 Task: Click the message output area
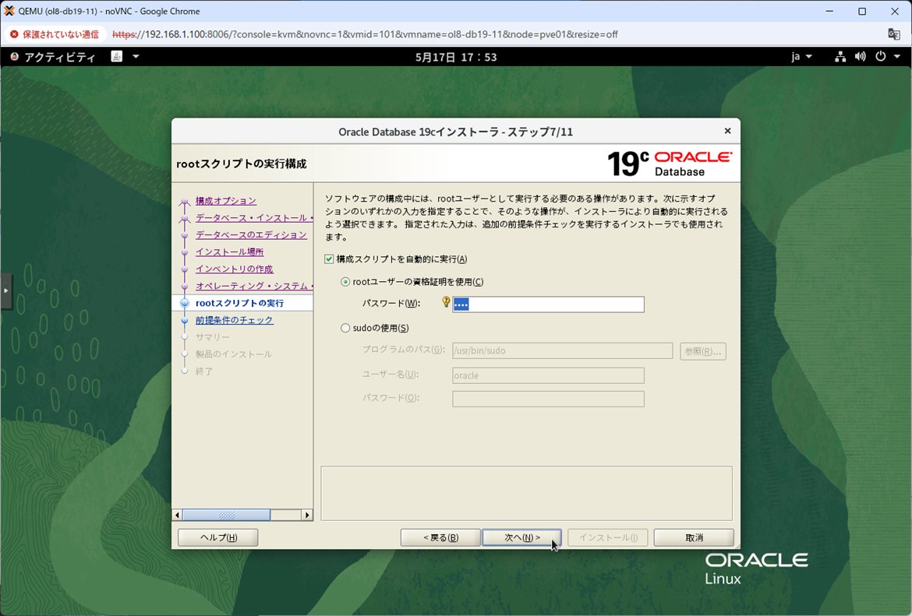526,493
